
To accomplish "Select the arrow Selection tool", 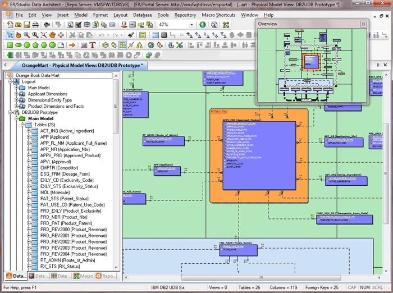I will coord(10,35).
